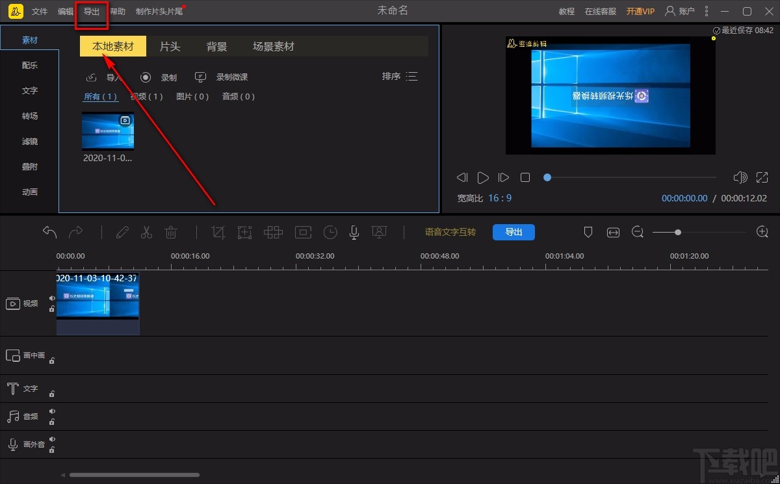This screenshot has height=484, width=780.
Task: Click the fit-timeline-to-width icon
Action: click(613, 232)
